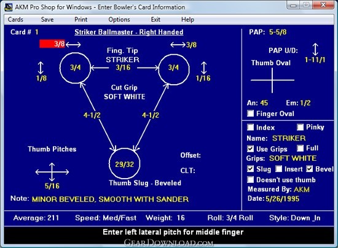Enable the Index checkbox

tap(250, 127)
